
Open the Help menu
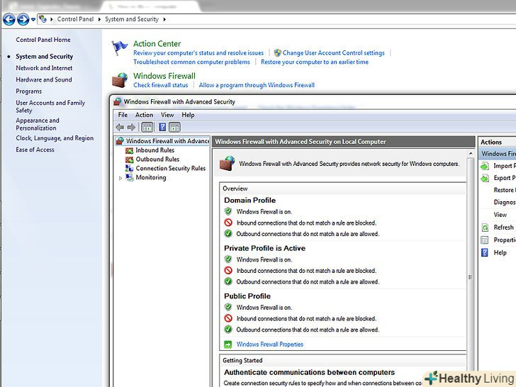pyautogui.click(x=188, y=115)
